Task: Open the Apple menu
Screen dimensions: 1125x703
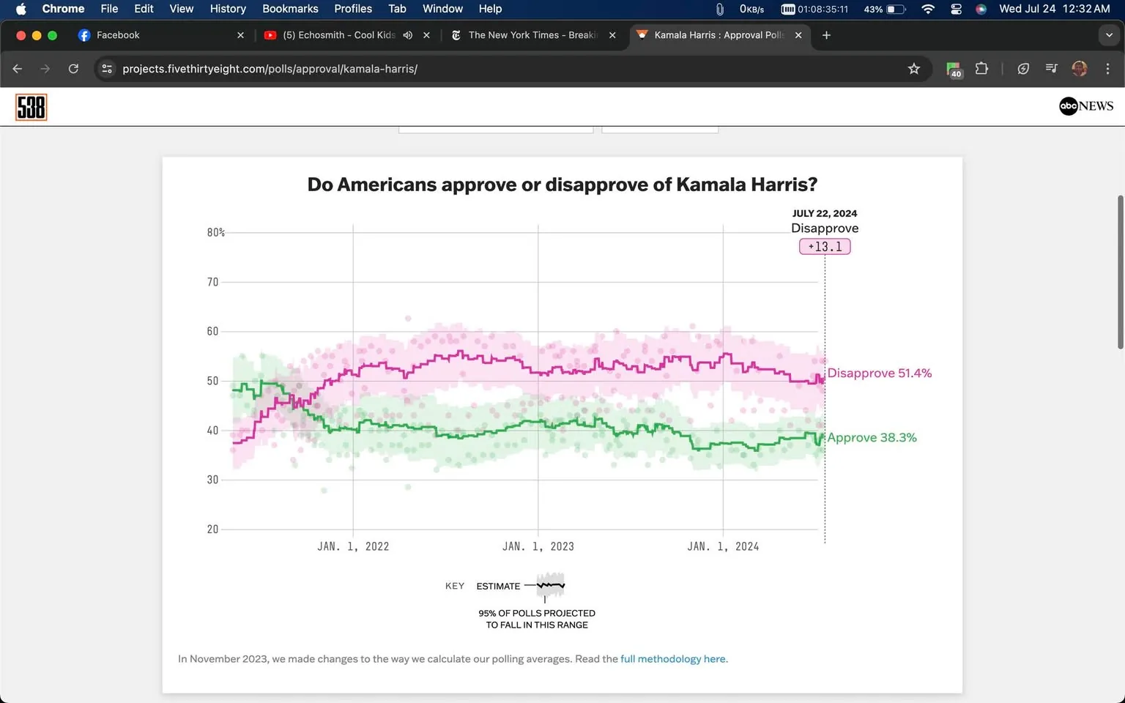Action: pos(20,9)
